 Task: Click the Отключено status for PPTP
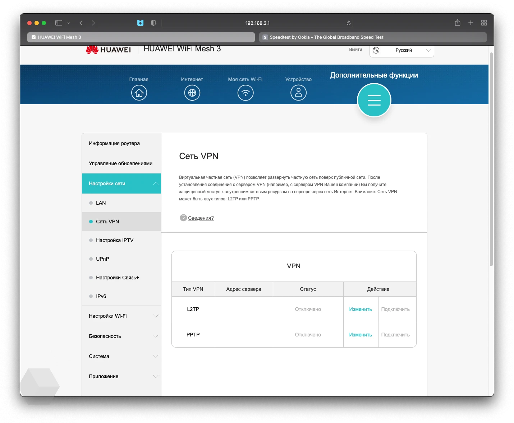[x=308, y=335]
